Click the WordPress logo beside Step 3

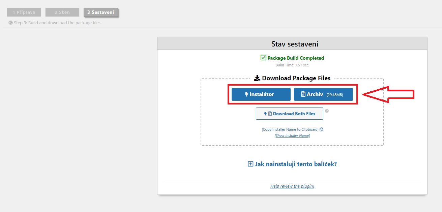pos(10,23)
